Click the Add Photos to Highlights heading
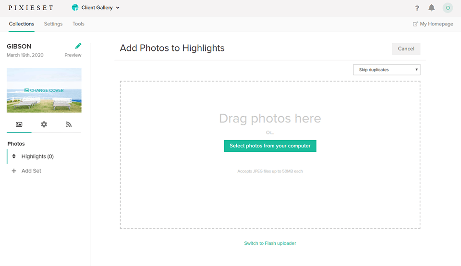 point(172,48)
